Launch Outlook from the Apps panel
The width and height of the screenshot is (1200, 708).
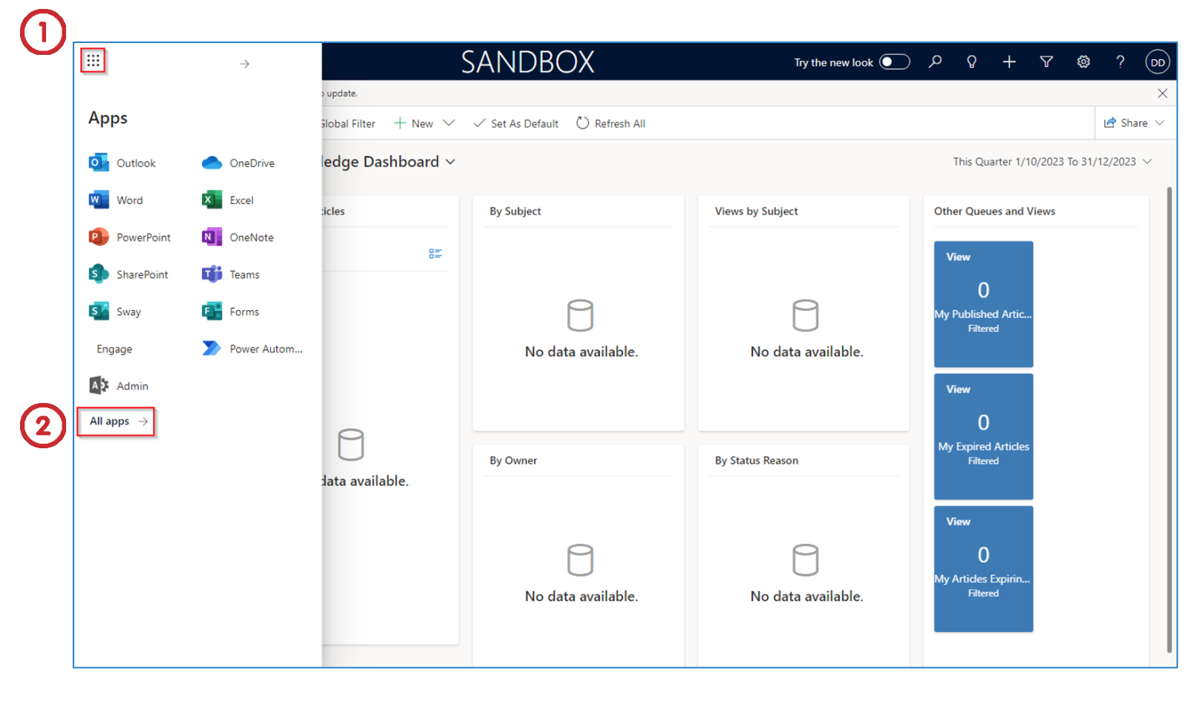click(123, 163)
